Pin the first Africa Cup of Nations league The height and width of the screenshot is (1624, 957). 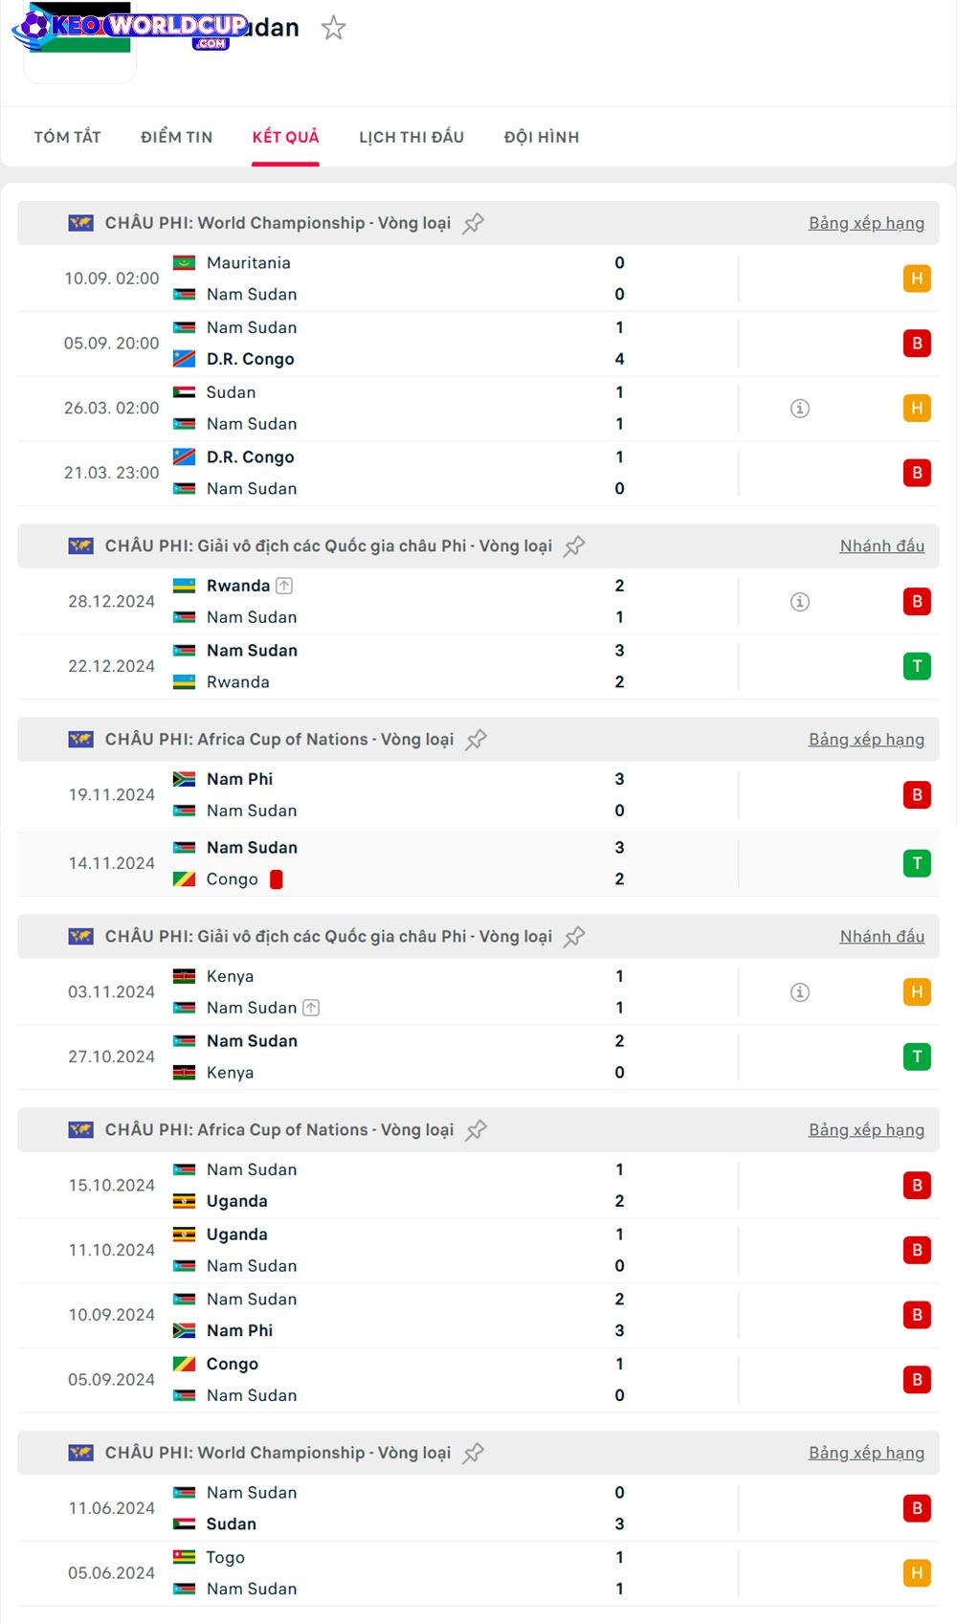(476, 740)
